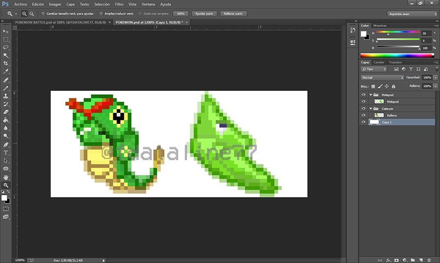The width and height of the screenshot is (440, 263).
Task: Switch to the Canales tab
Action: point(379,62)
